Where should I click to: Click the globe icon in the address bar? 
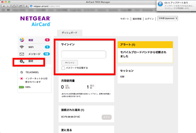[31, 6]
